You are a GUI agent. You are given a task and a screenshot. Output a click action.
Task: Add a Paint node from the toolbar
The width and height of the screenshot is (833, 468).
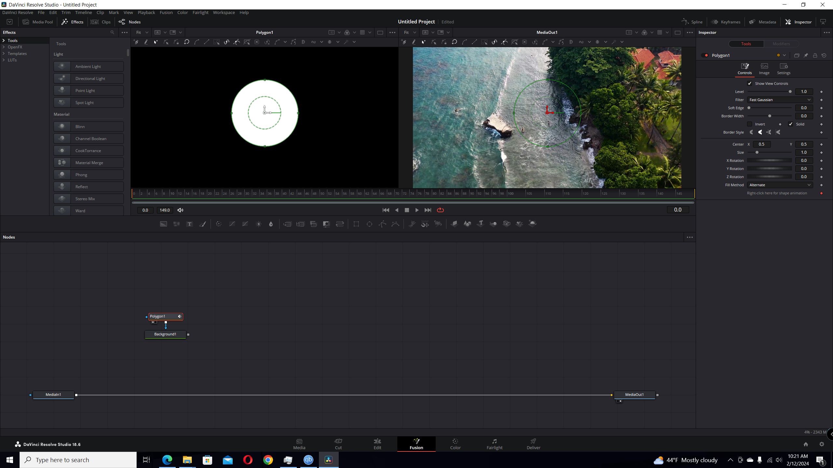202,224
